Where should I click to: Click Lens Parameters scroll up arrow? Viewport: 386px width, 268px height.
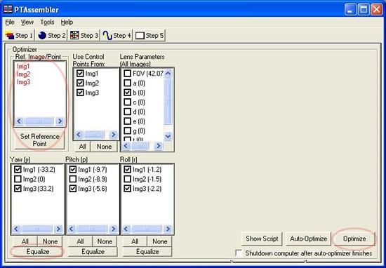pyautogui.click(x=168, y=73)
